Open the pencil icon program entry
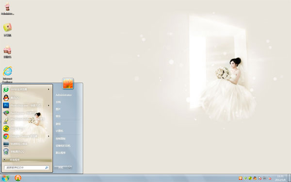This screenshot has height=182, width=291. [x=27, y=121]
